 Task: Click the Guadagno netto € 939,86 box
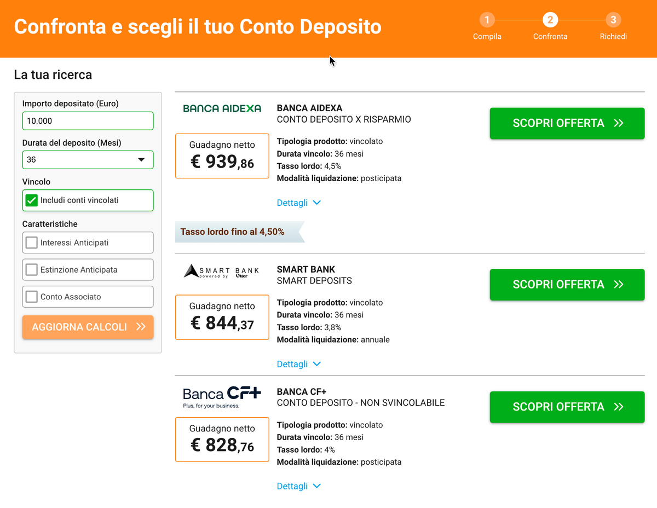click(222, 156)
